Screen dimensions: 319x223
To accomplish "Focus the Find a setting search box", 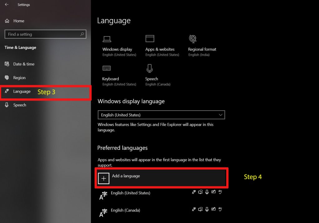I will click(x=45, y=34).
